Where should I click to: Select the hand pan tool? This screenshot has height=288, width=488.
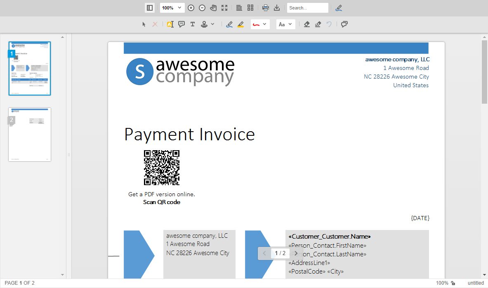[x=213, y=8]
